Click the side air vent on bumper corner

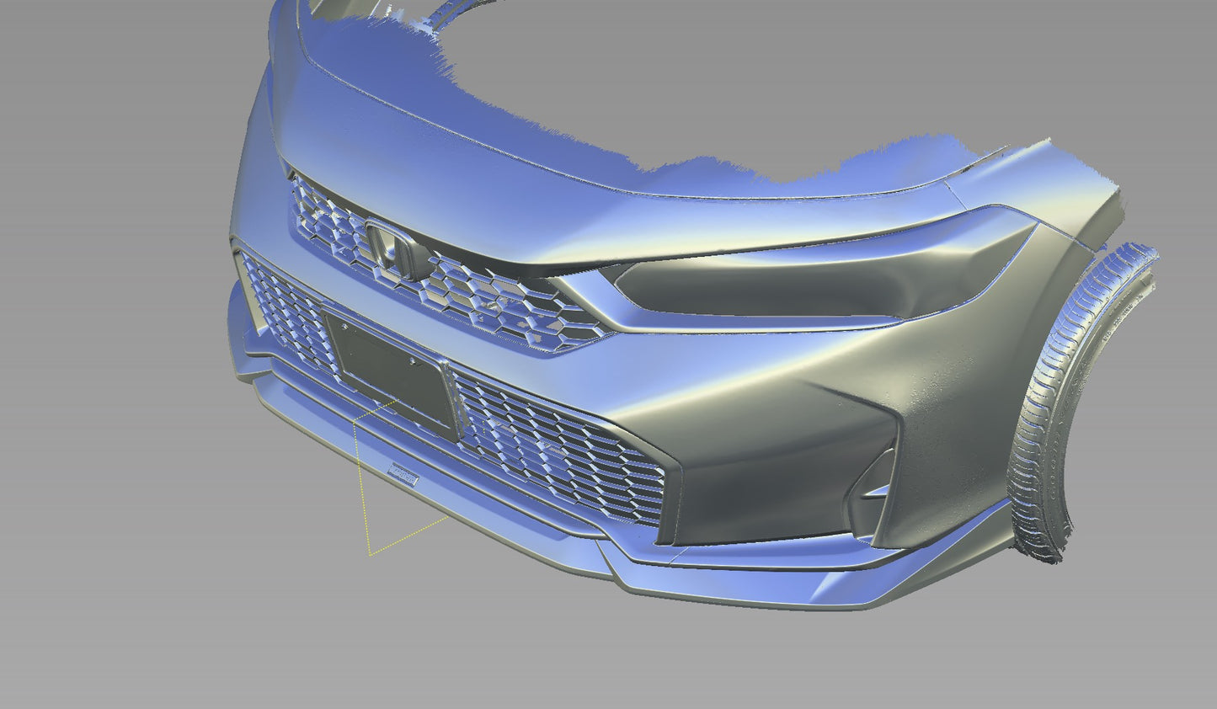(x=867, y=480)
